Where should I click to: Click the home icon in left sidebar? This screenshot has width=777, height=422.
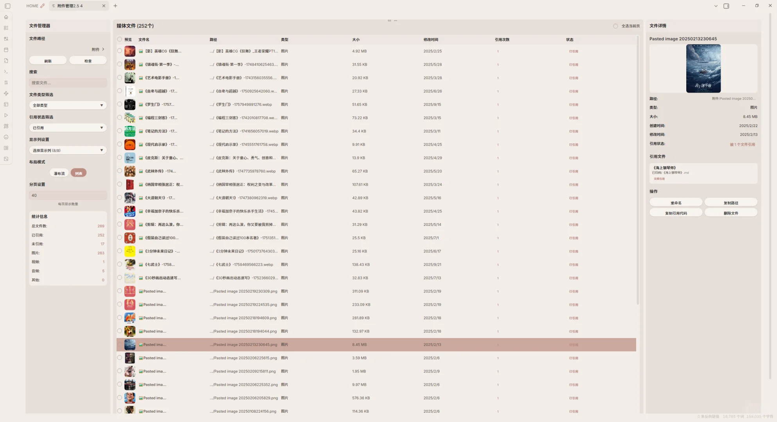pos(6,17)
